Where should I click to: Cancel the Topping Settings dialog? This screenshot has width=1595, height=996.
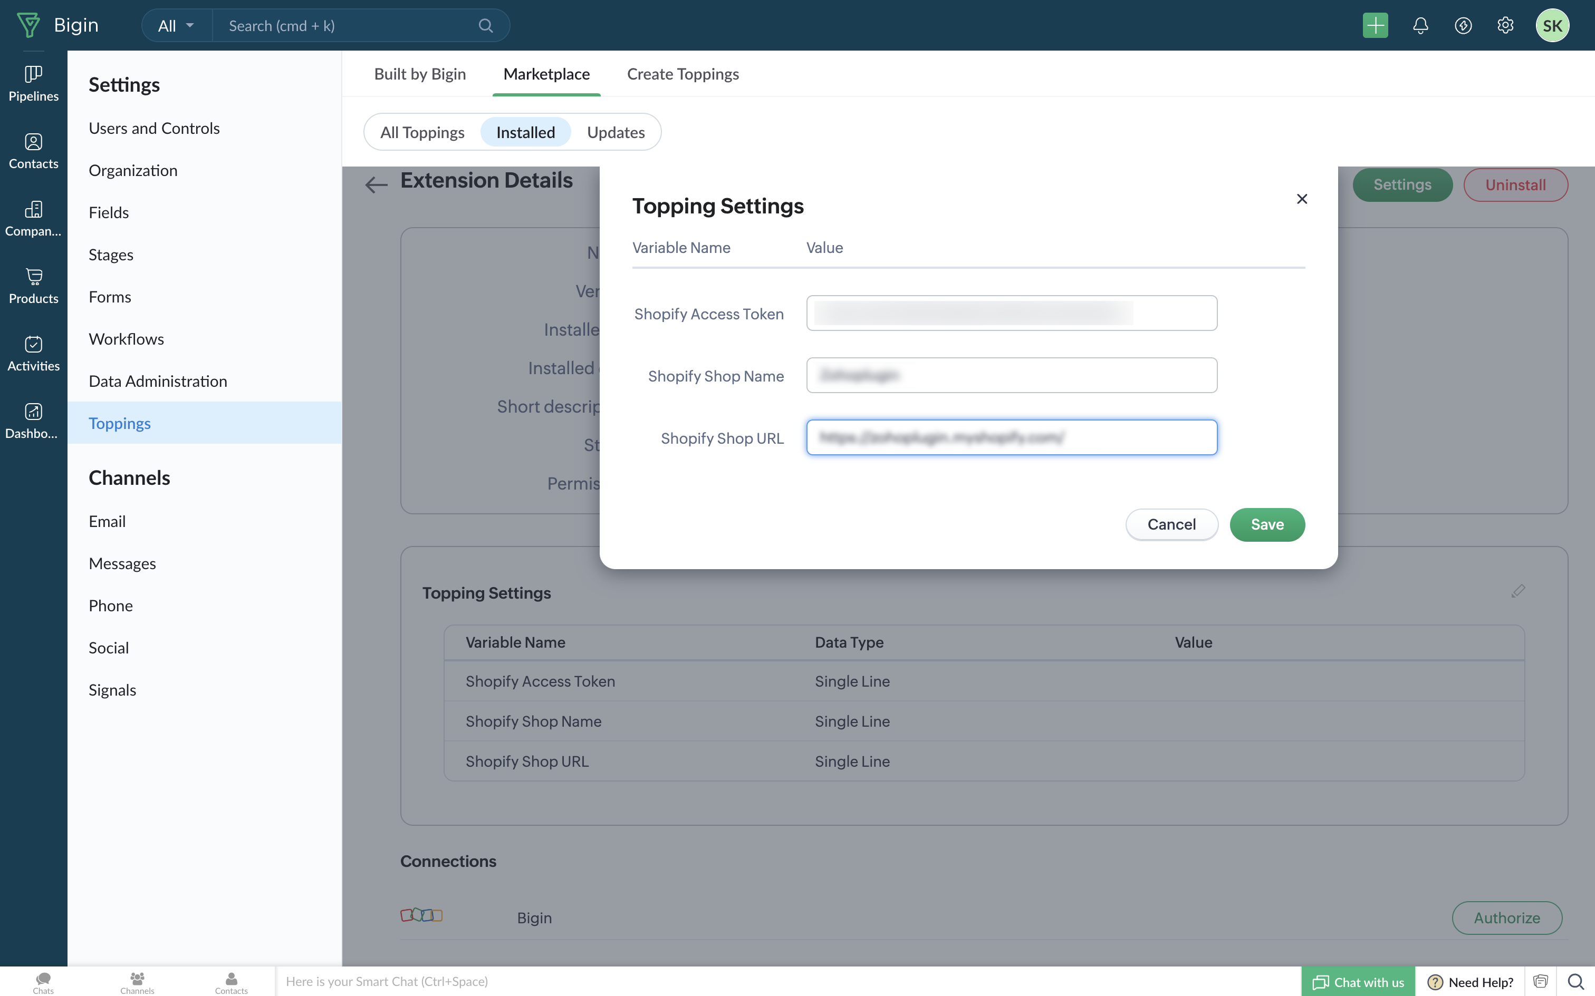pyautogui.click(x=1171, y=524)
